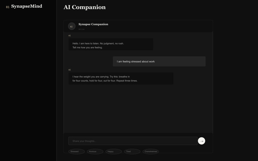Click the 'I hear the weight you are carrying' message
Image resolution: width=258 pixels, height=161 pixels.
coord(121,79)
